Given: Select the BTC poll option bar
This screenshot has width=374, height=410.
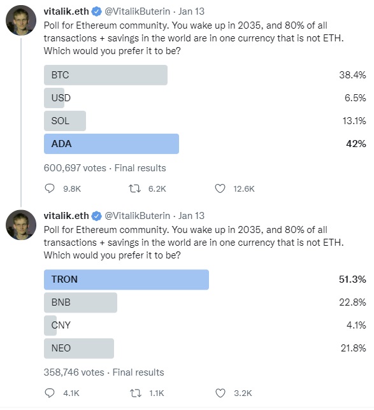Looking at the screenshot, I should 106,75.
